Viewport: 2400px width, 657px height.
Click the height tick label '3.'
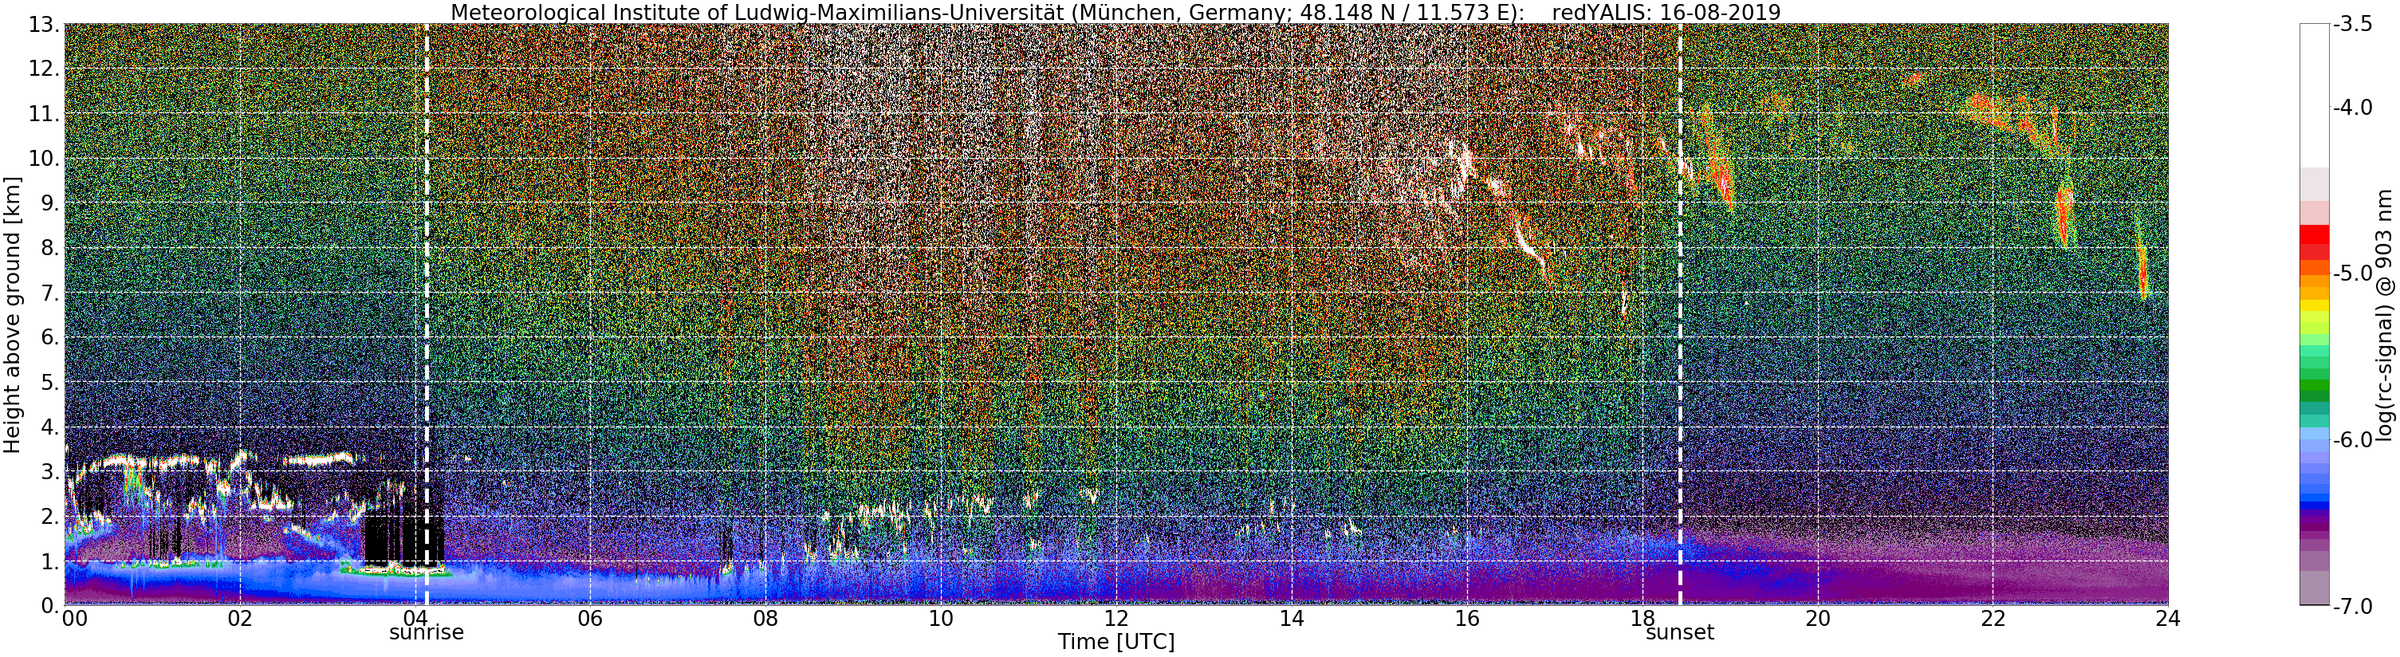pos(50,471)
